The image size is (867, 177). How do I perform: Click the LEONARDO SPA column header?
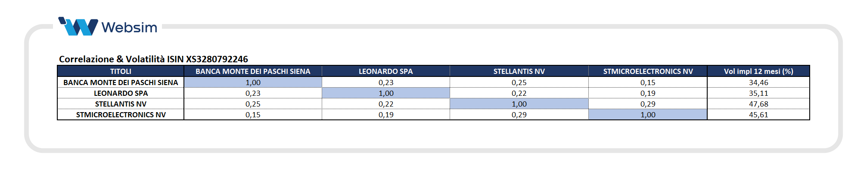tap(385, 71)
